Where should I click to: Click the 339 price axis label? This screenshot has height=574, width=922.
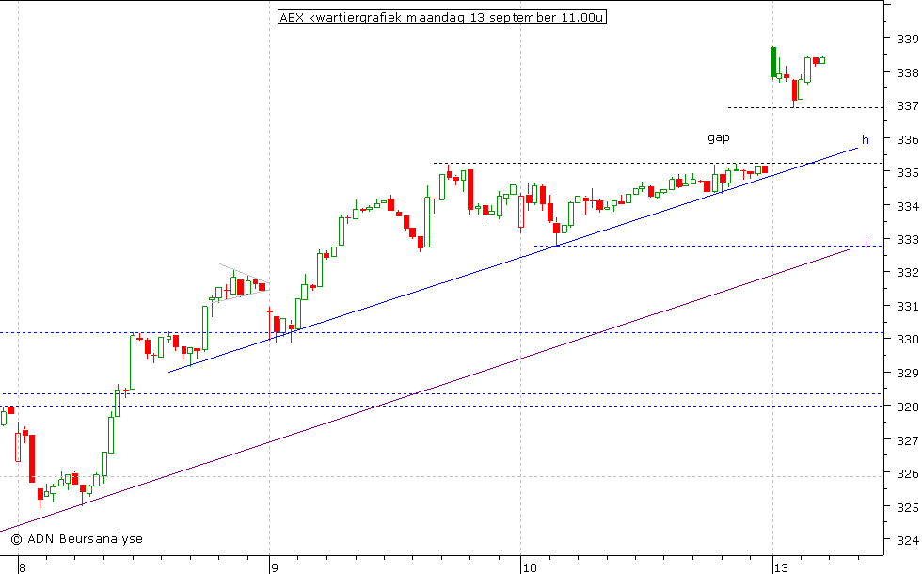(x=907, y=40)
